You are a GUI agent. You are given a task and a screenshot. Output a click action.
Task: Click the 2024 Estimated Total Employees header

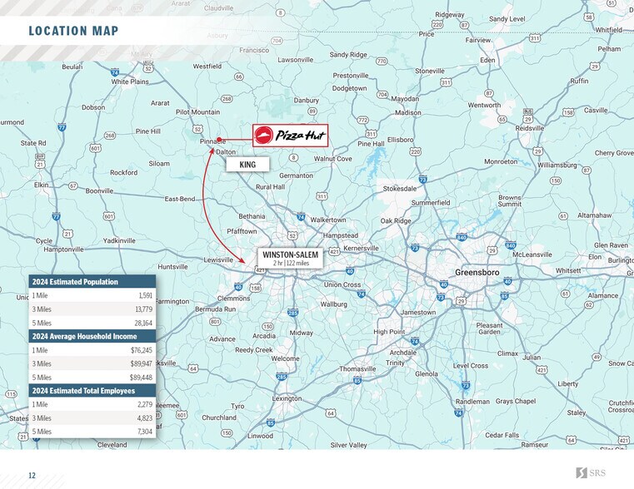[x=82, y=390]
